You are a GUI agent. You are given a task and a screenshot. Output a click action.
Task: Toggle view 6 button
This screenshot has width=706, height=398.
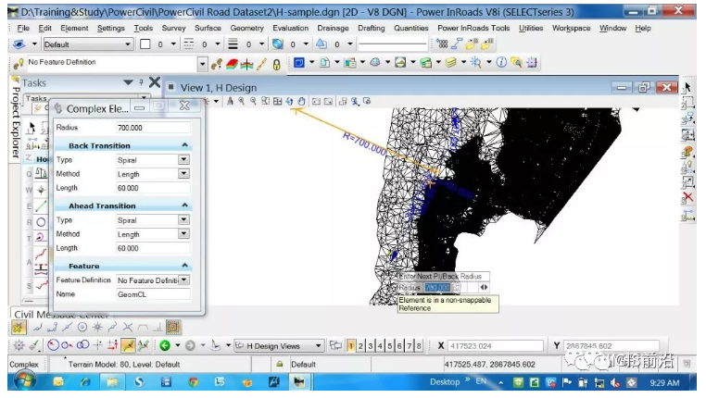399,346
